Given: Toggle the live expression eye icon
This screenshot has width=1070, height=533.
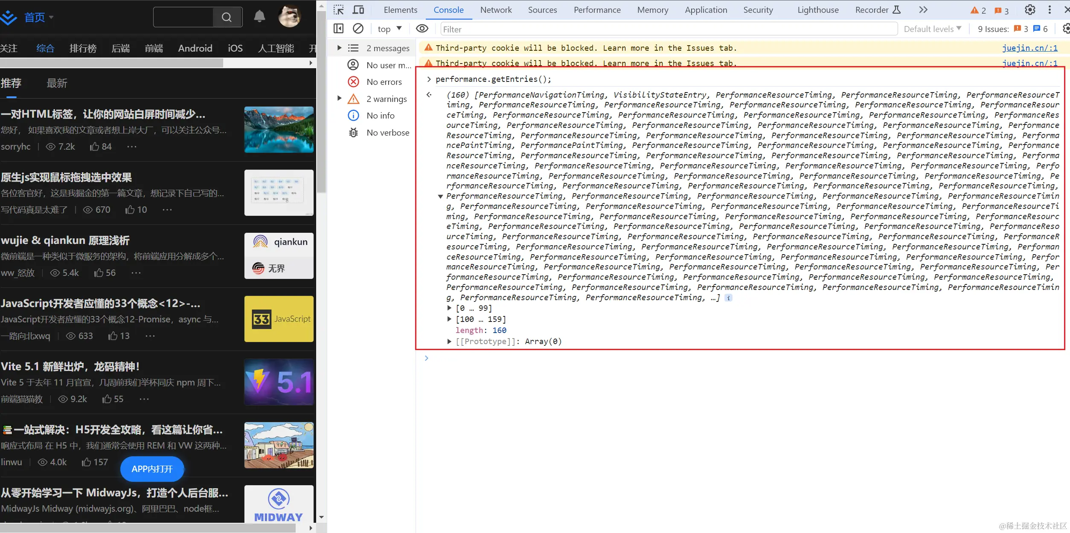Looking at the screenshot, I should pyautogui.click(x=422, y=29).
